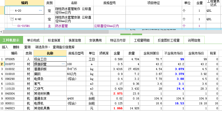Click the horizontal scrollbar left arrow

pos(1,32)
